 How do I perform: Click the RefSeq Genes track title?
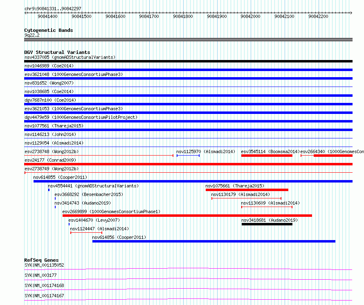pos(41,260)
